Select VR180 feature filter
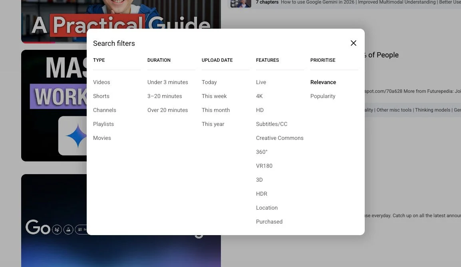 tap(264, 166)
